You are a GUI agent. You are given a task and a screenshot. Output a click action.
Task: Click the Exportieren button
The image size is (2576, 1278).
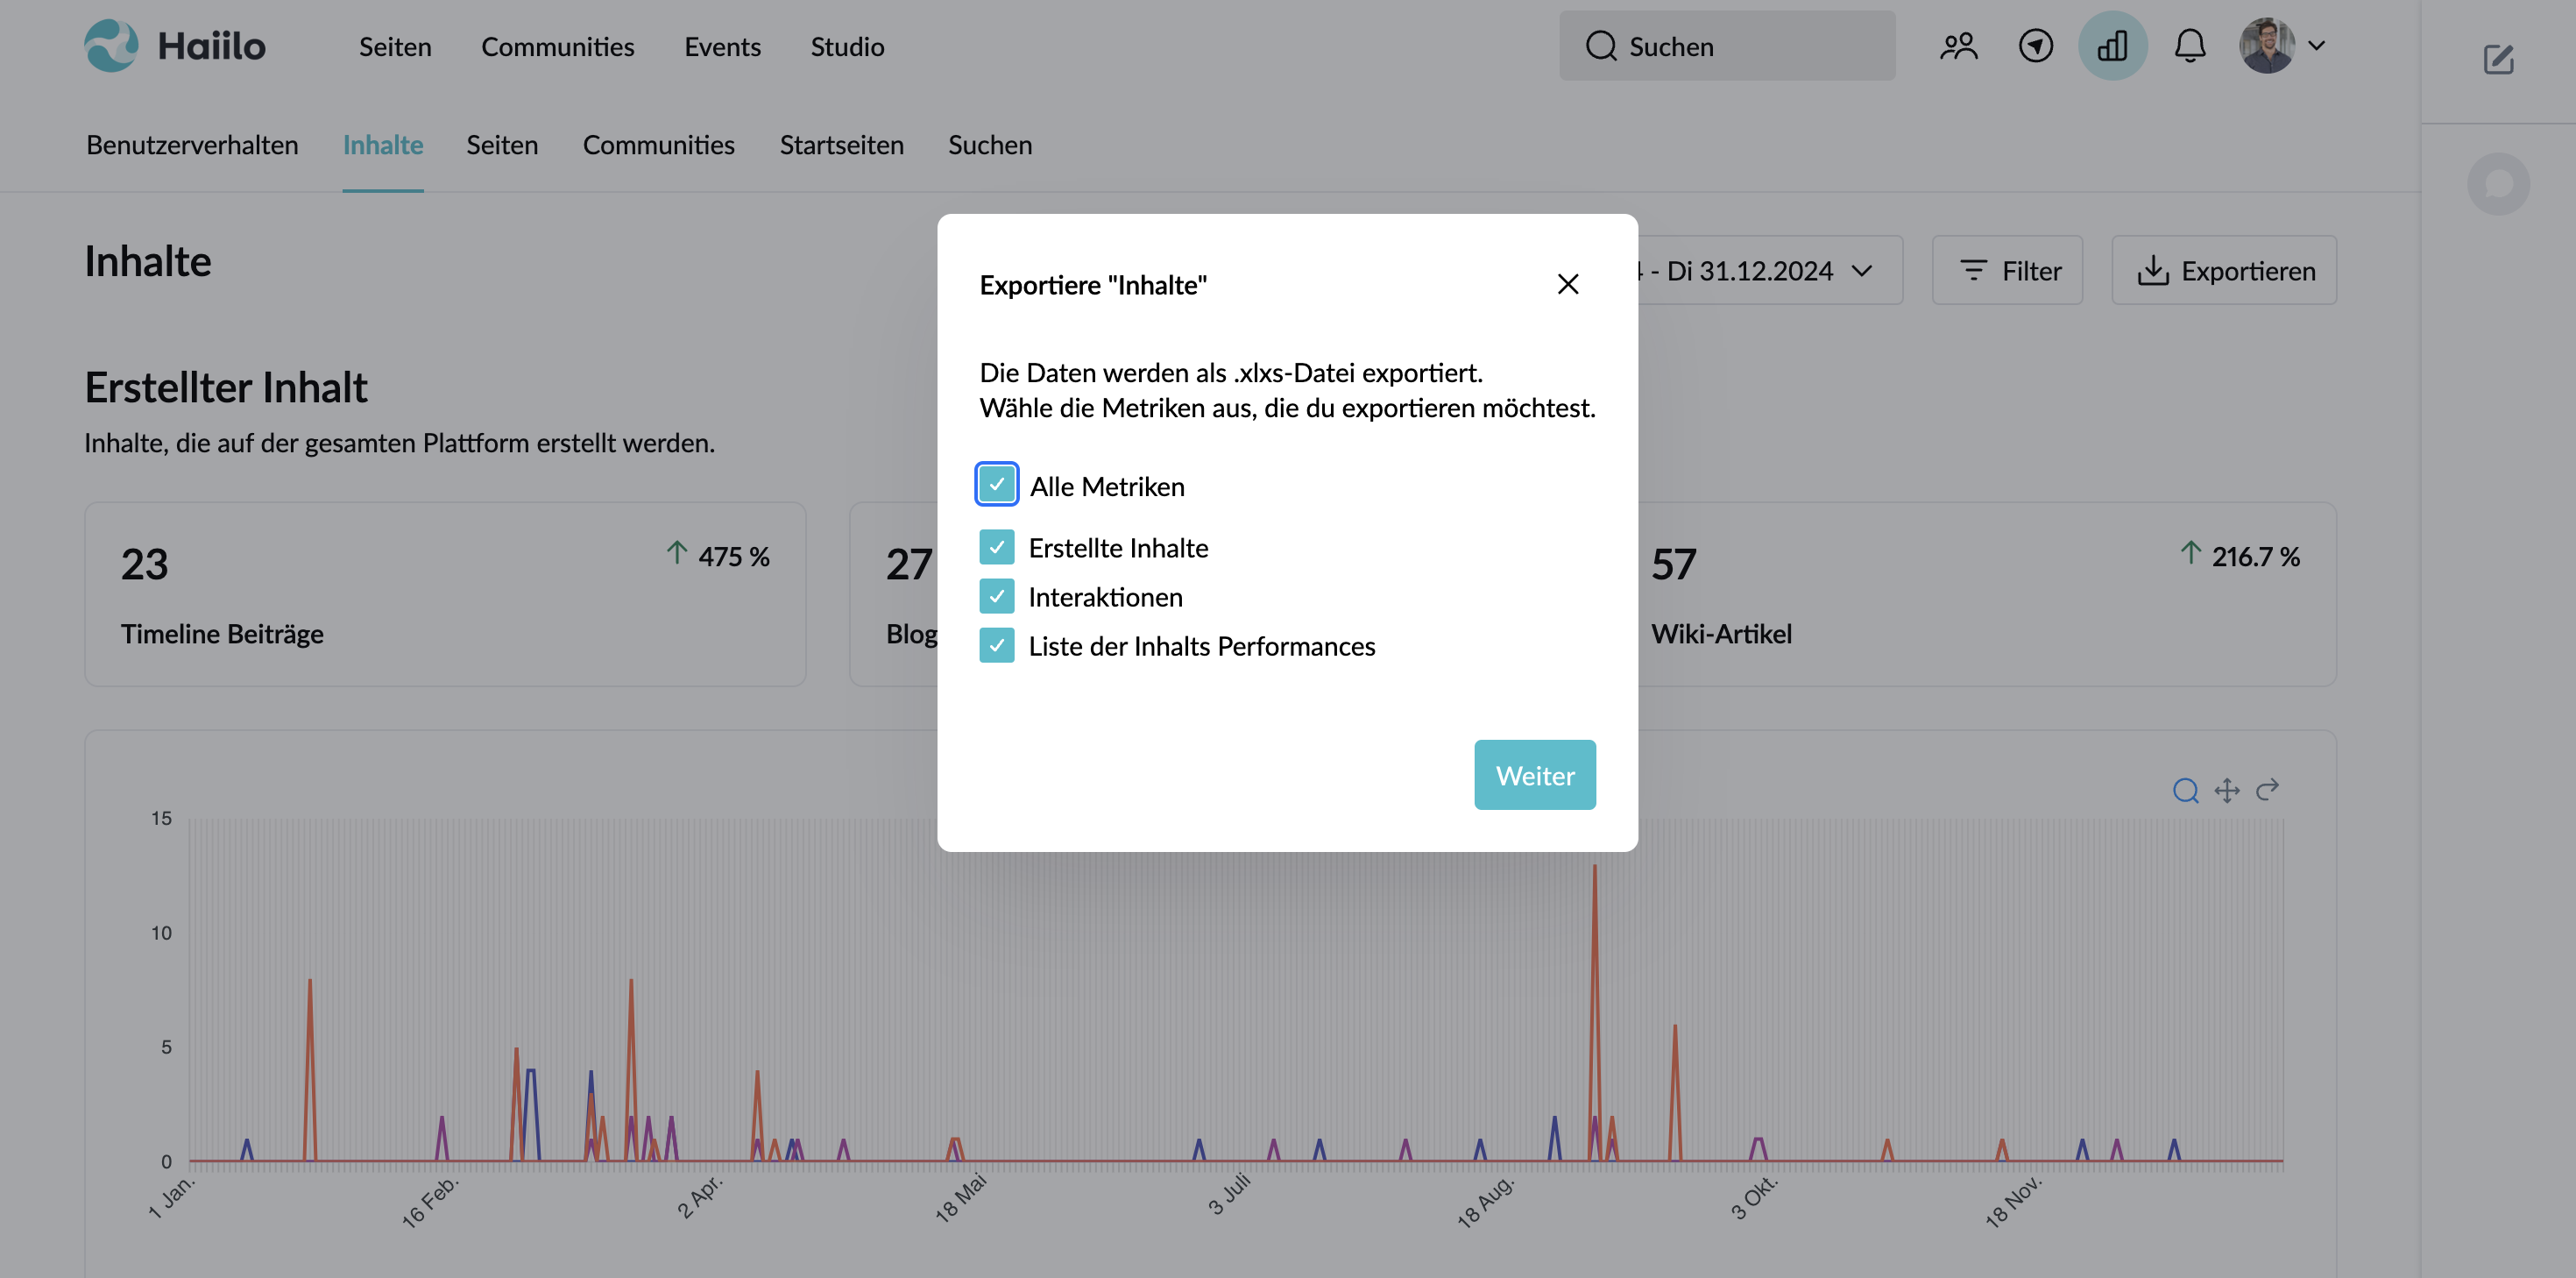(2224, 270)
